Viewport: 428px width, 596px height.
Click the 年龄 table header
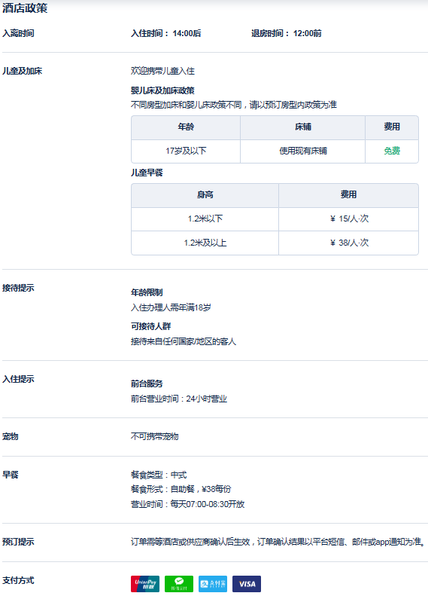[186, 127]
